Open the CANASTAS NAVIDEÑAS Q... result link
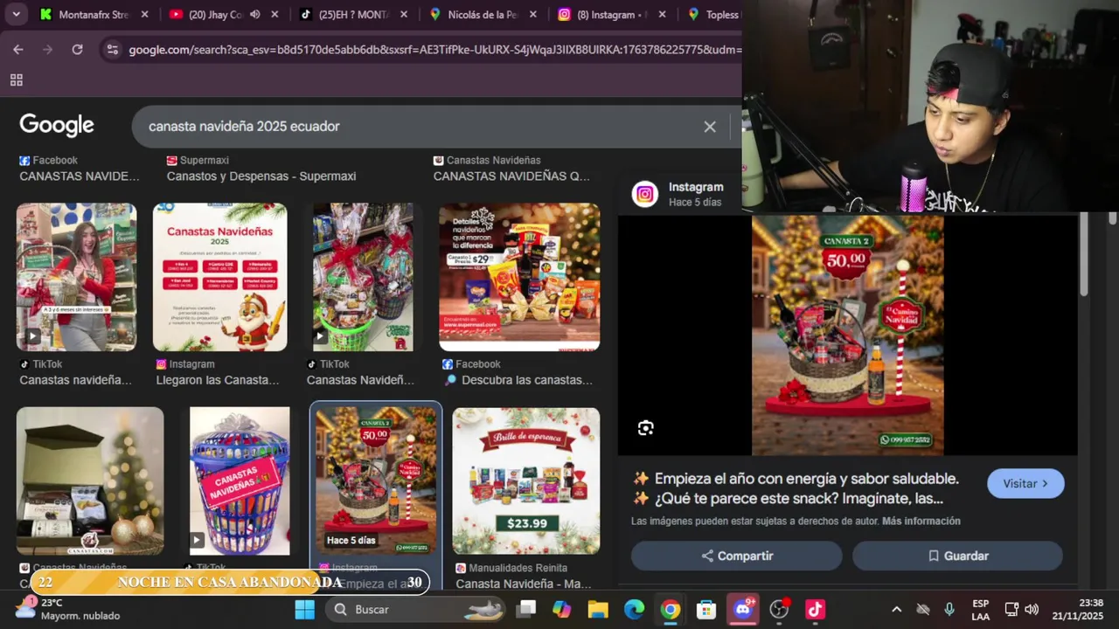 (x=511, y=176)
